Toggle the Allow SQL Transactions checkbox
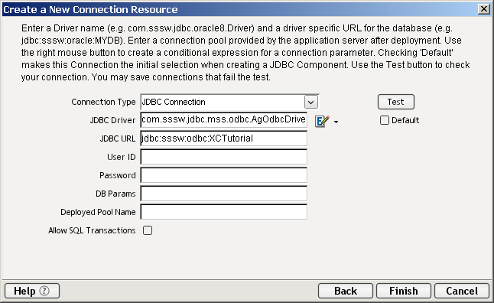 pyautogui.click(x=148, y=230)
